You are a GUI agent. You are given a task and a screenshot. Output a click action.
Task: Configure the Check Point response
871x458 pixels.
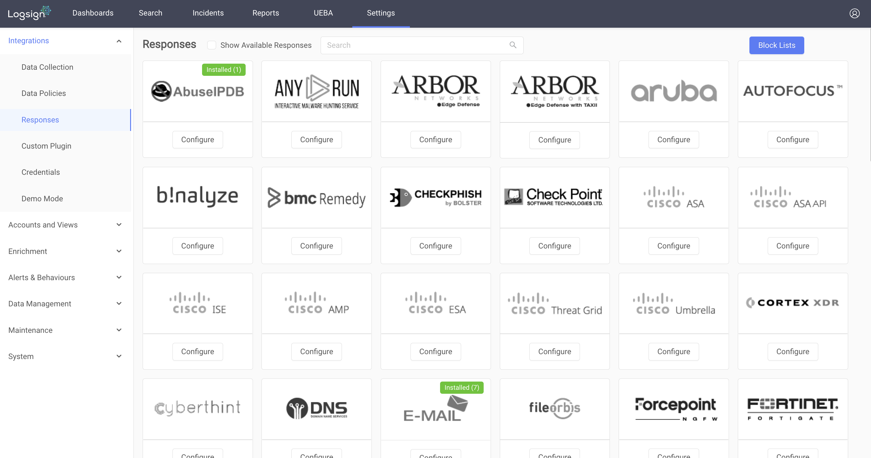pyautogui.click(x=555, y=245)
